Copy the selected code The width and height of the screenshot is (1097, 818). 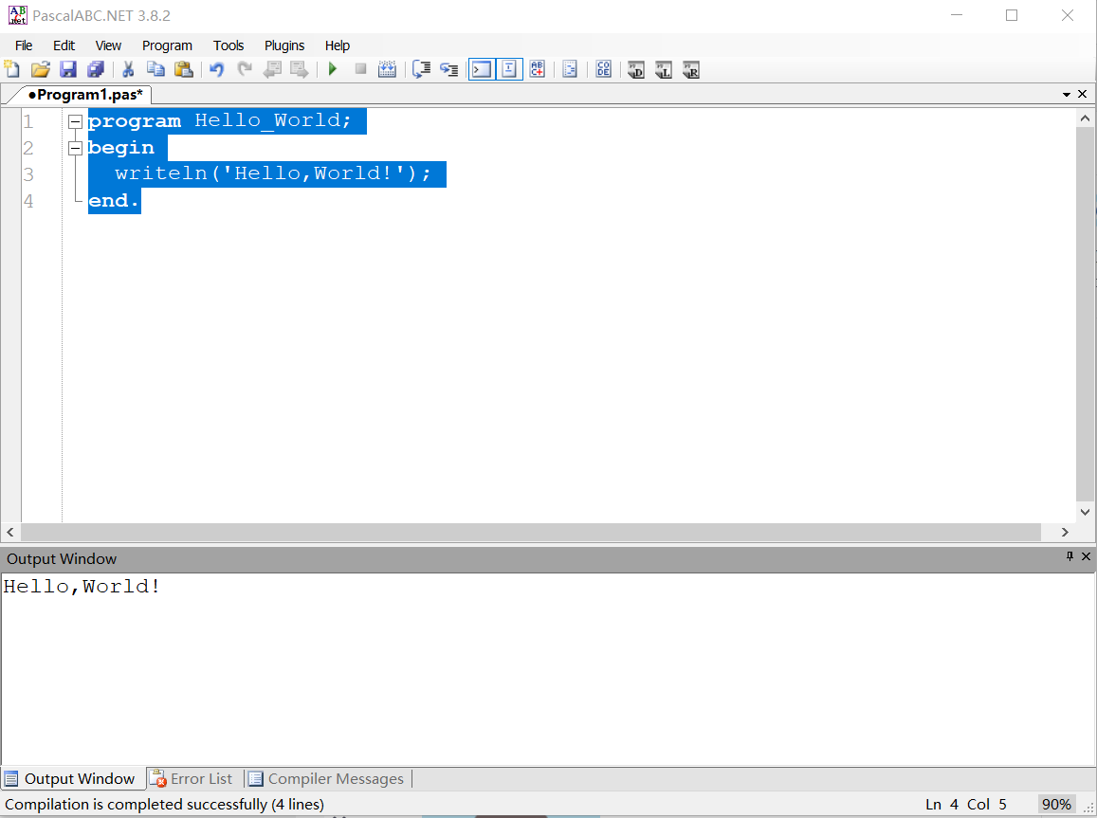tap(155, 69)
